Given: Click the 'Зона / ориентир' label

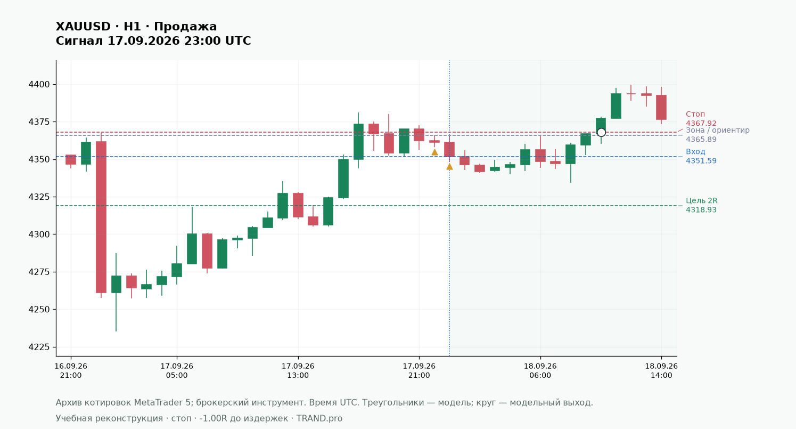Looking at the screenshot, I should tap(718, 130).
